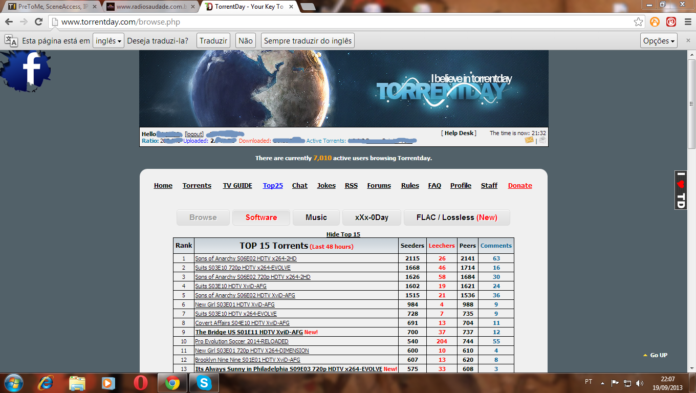The height and width of the screenshot is (393, 696).
Task: Click the I love TD side tab
Action: tap(681, 190)
